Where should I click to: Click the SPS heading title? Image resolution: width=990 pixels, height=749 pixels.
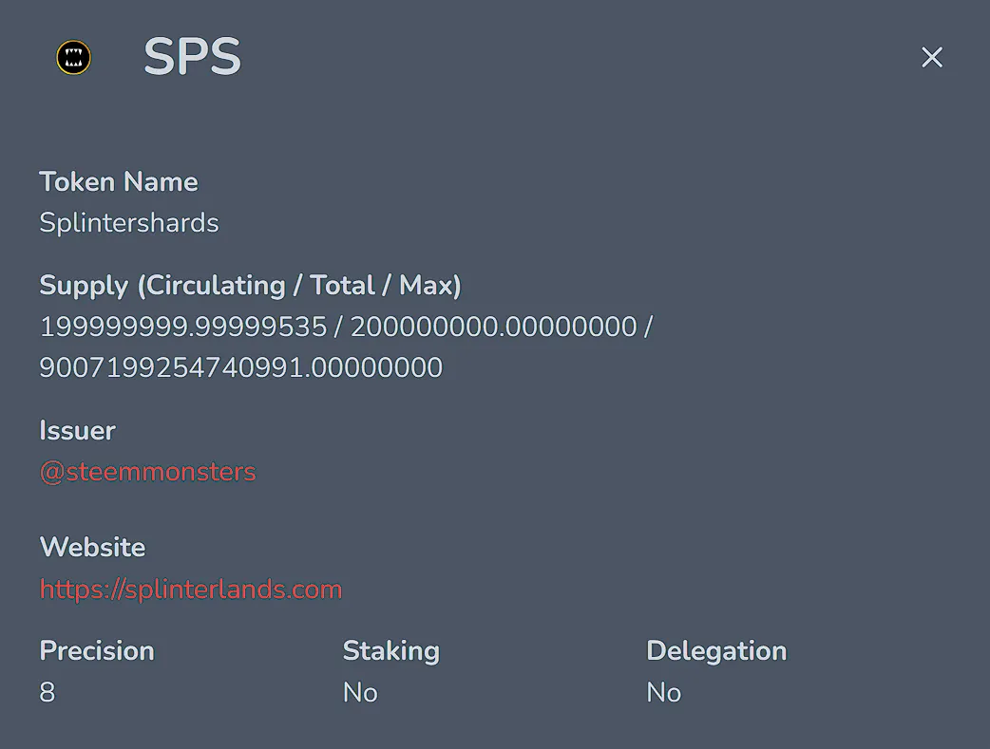[193, 57]
